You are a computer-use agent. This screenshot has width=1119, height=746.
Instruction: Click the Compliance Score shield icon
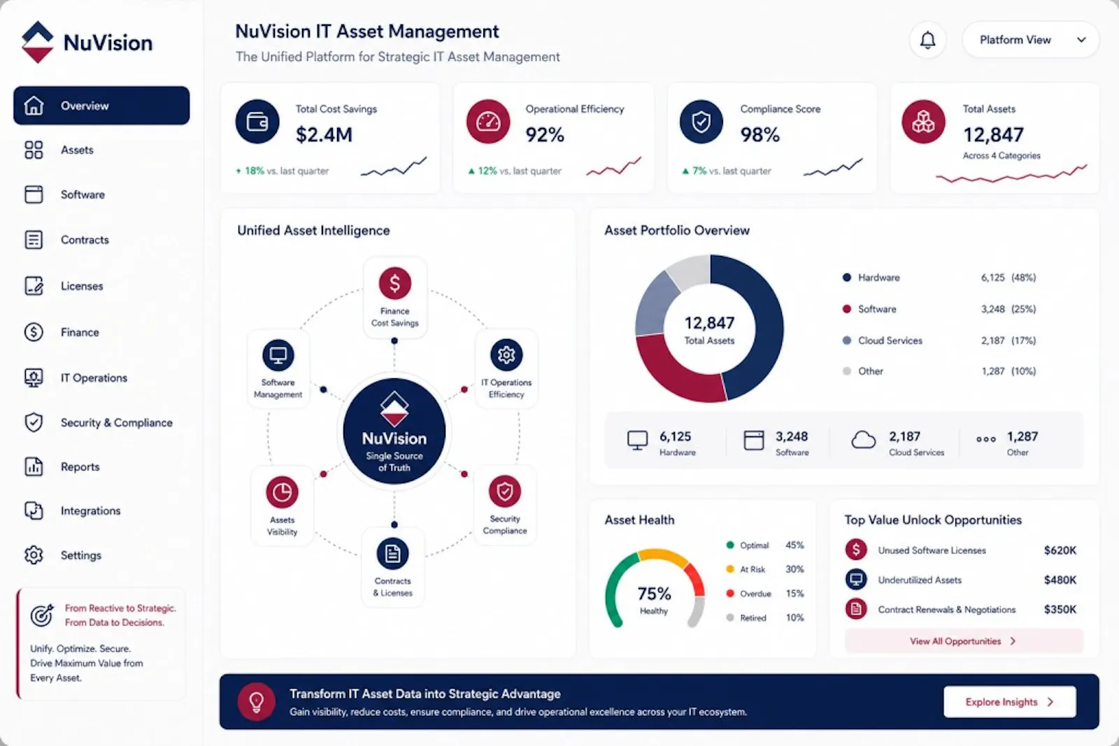701,122
